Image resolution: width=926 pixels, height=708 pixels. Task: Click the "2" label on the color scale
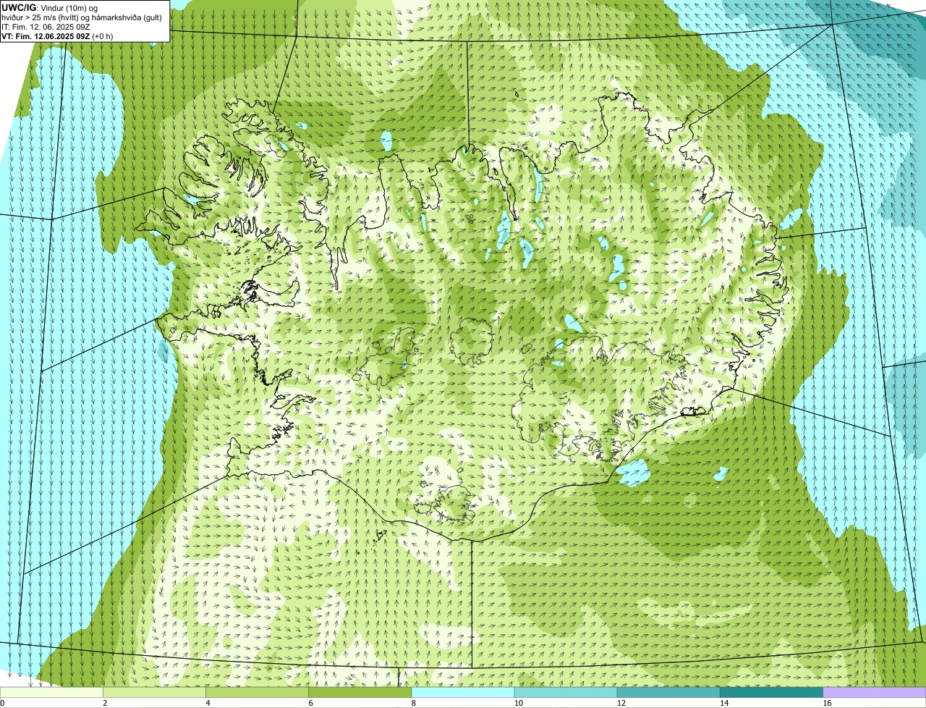[105, 703]
